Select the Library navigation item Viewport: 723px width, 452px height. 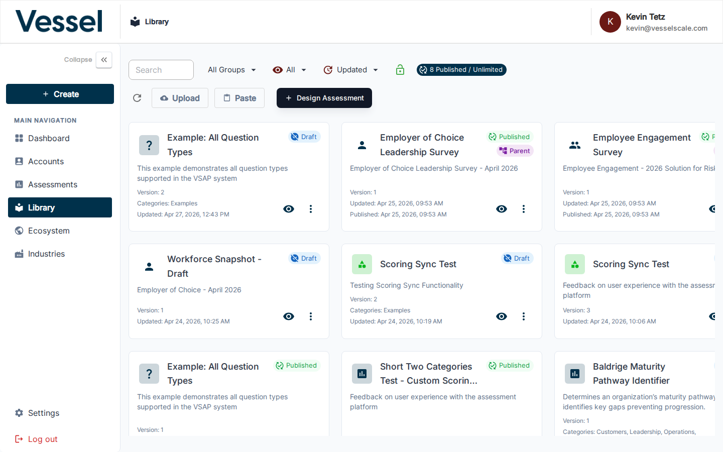(60, 207)
